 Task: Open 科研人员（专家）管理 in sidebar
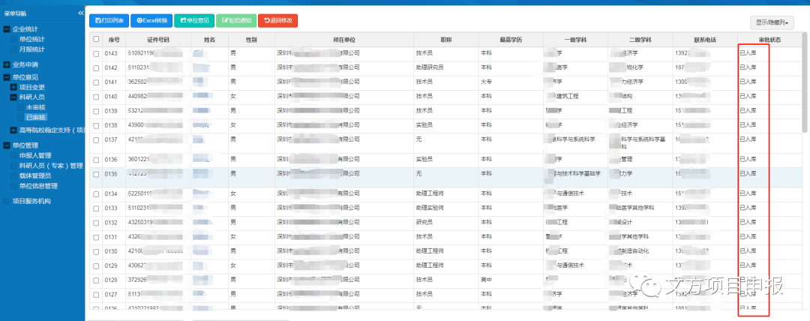click(x=51, y=166)
